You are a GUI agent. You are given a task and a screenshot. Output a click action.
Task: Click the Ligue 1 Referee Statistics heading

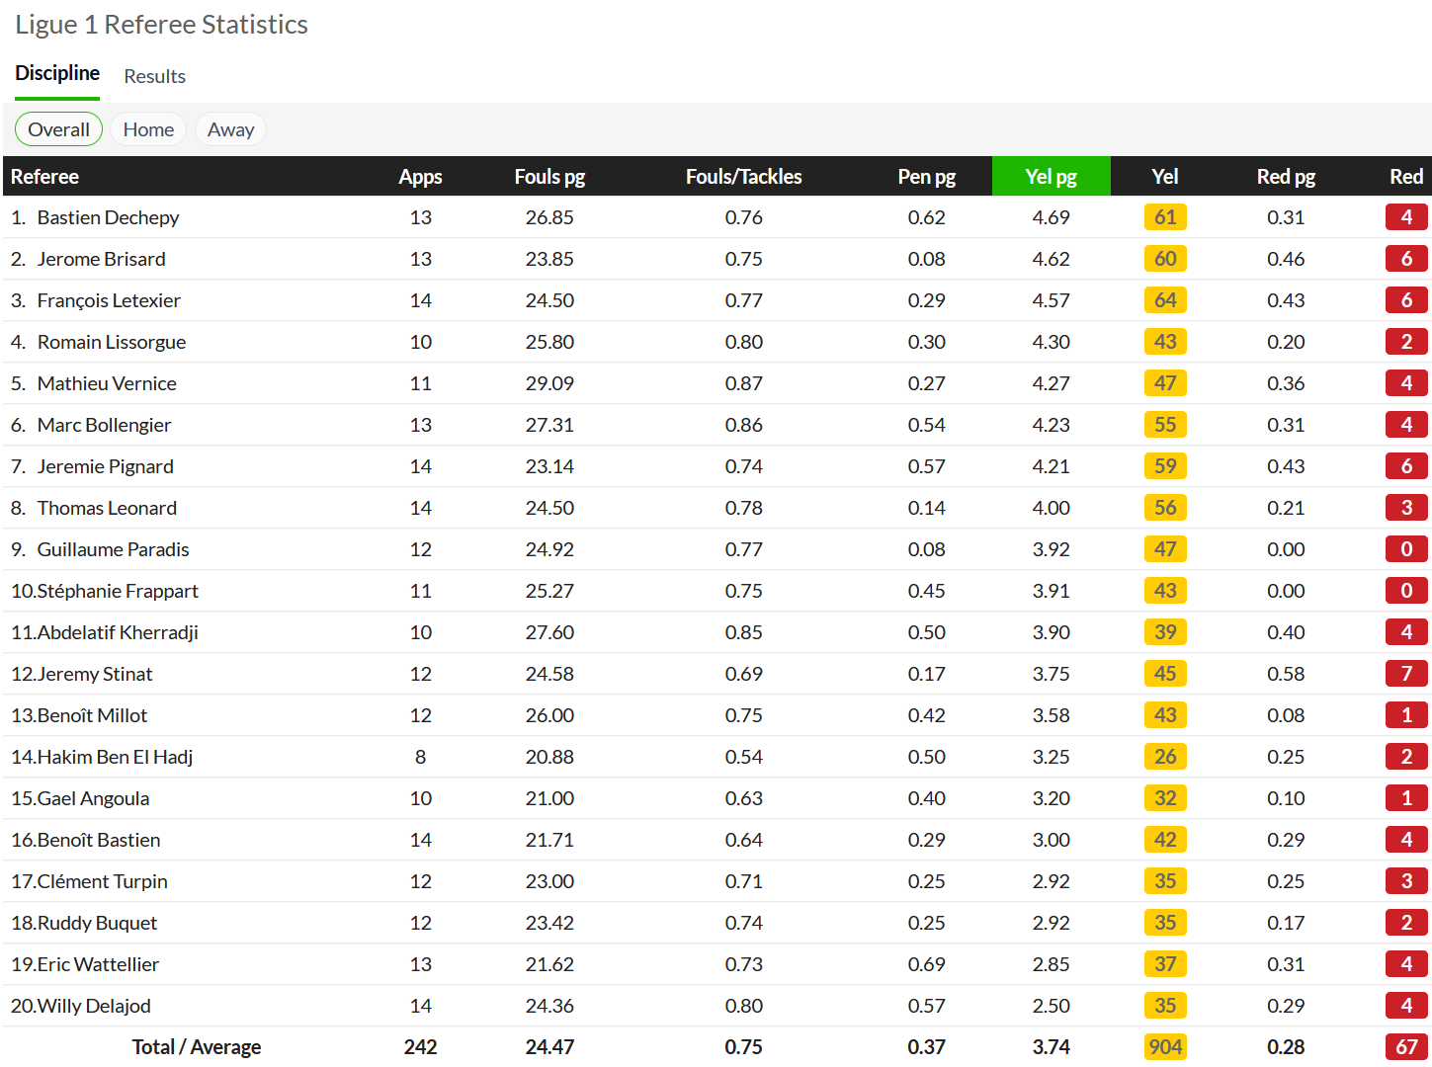coord(161,25)
